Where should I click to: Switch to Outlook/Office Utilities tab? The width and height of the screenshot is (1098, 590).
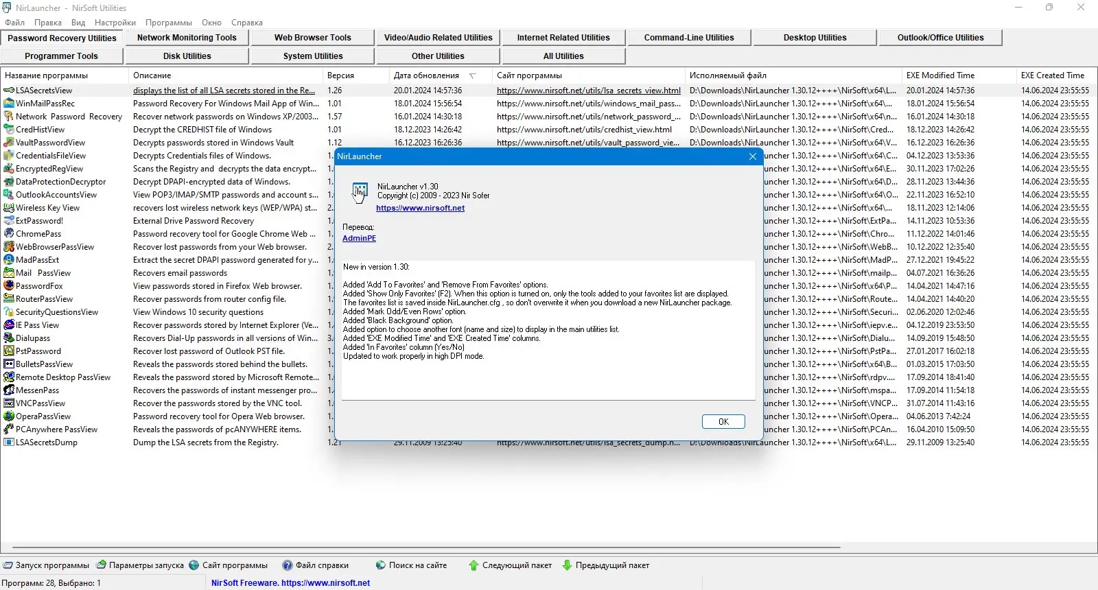point(940,38)
